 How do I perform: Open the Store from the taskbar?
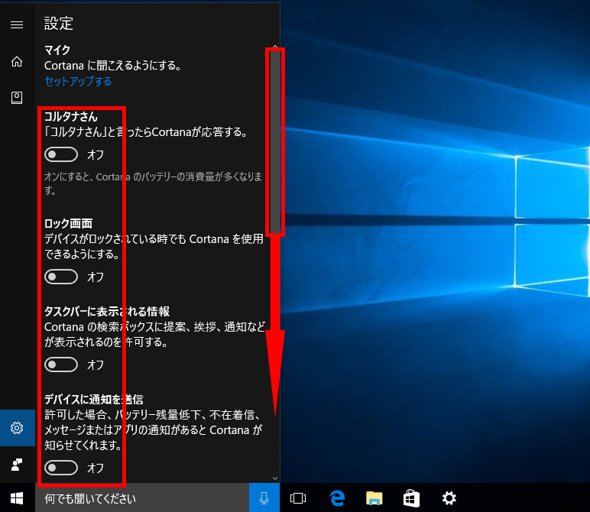pos(411,498)
